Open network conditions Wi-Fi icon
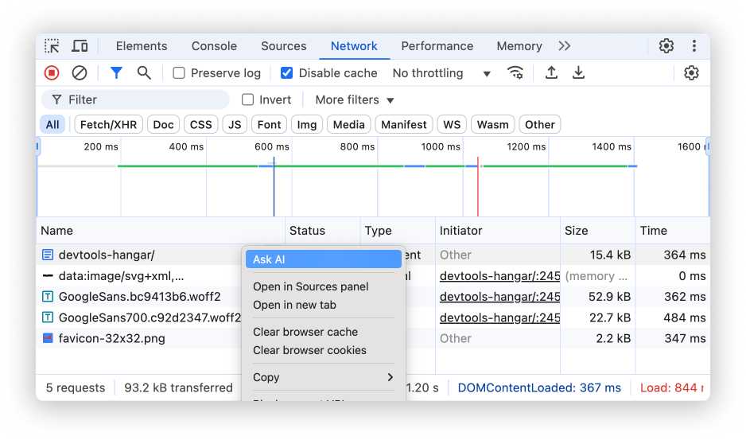 tap(515, 73)
